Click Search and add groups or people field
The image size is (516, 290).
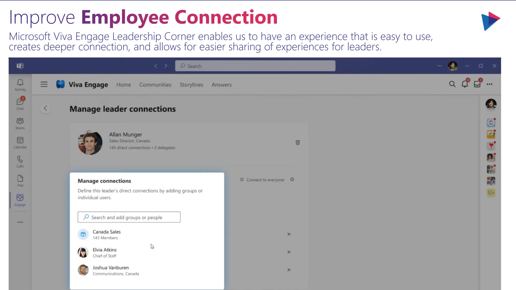[129, 217]
